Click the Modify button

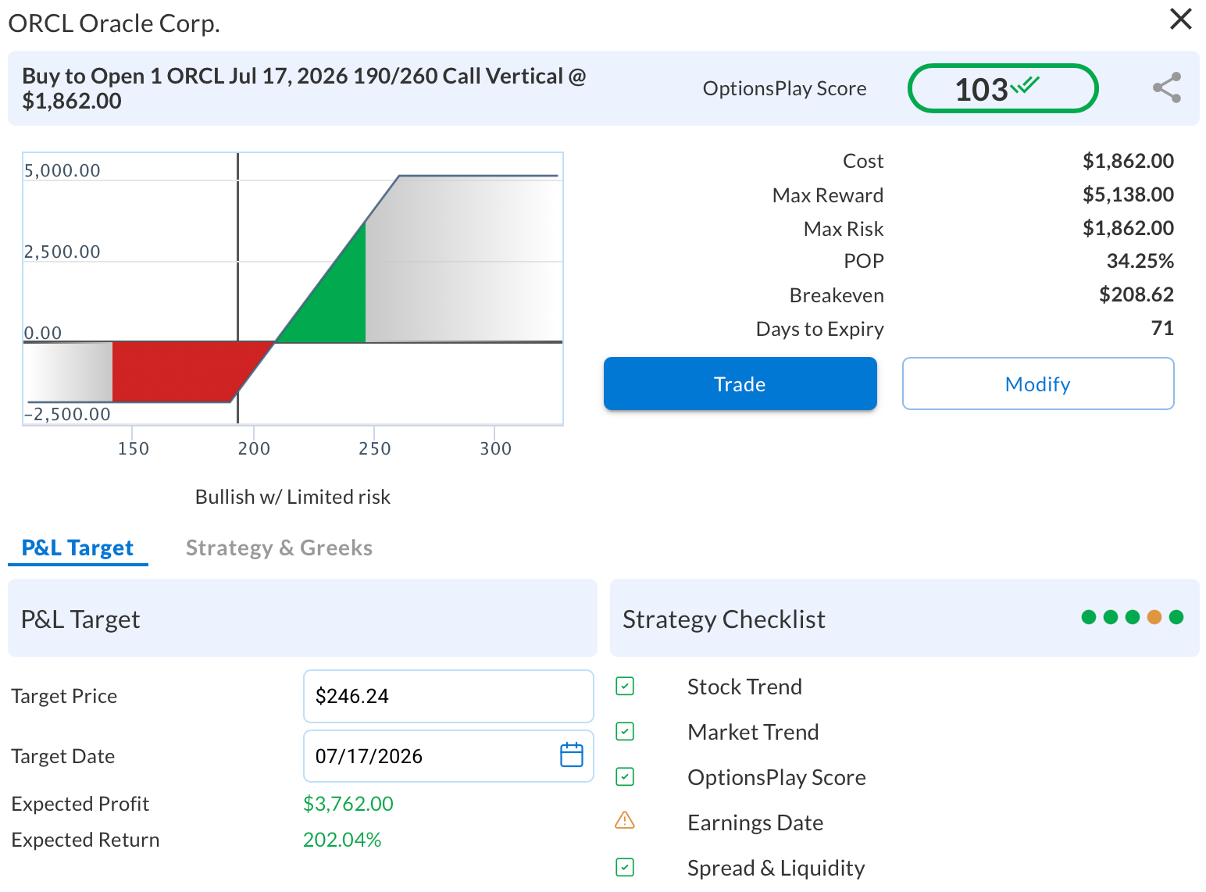[1038, 384]
